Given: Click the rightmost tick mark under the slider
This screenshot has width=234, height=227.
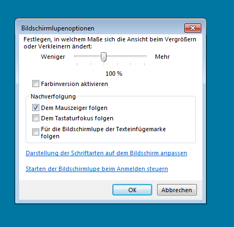Looking at the screenshot, I should click(x=144, y=64).
